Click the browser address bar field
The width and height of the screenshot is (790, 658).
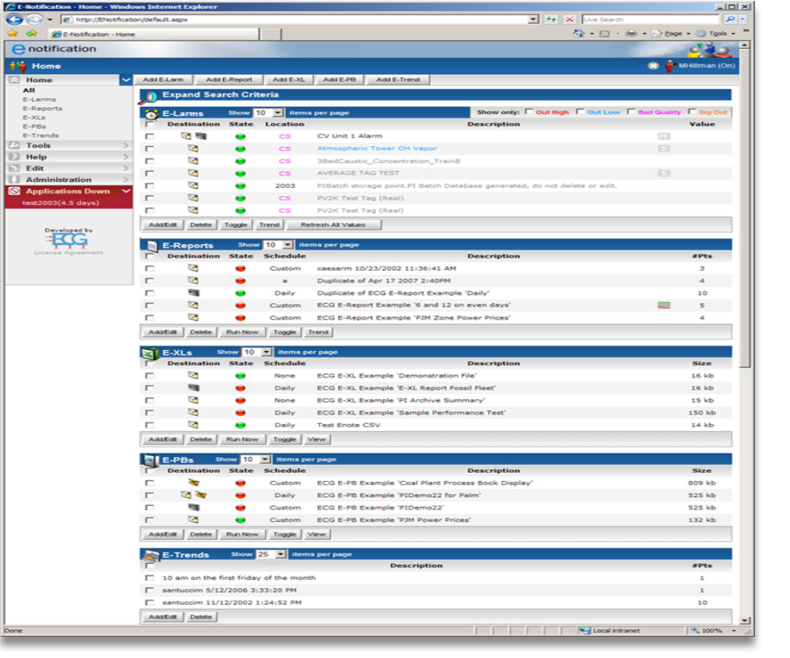pos(293,19)
